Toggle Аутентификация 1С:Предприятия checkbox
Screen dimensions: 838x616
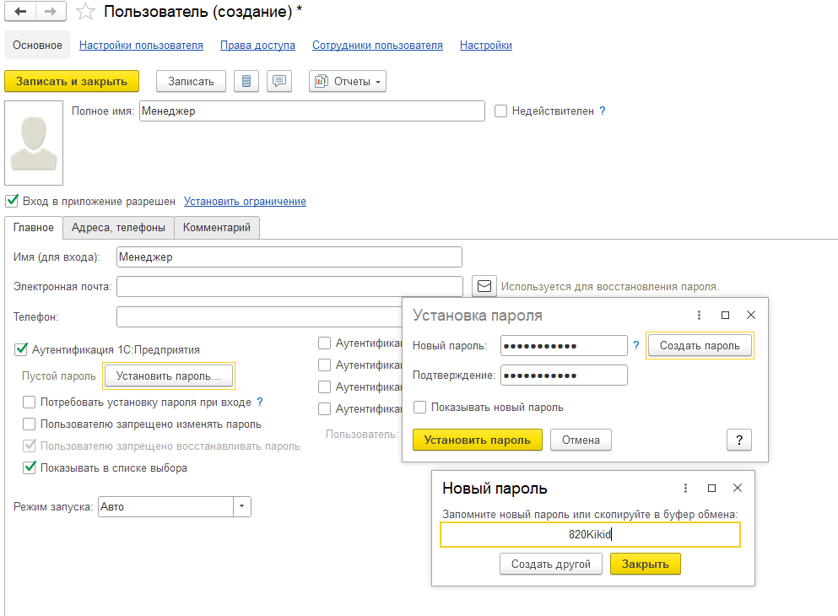click(x=21, y=349)
